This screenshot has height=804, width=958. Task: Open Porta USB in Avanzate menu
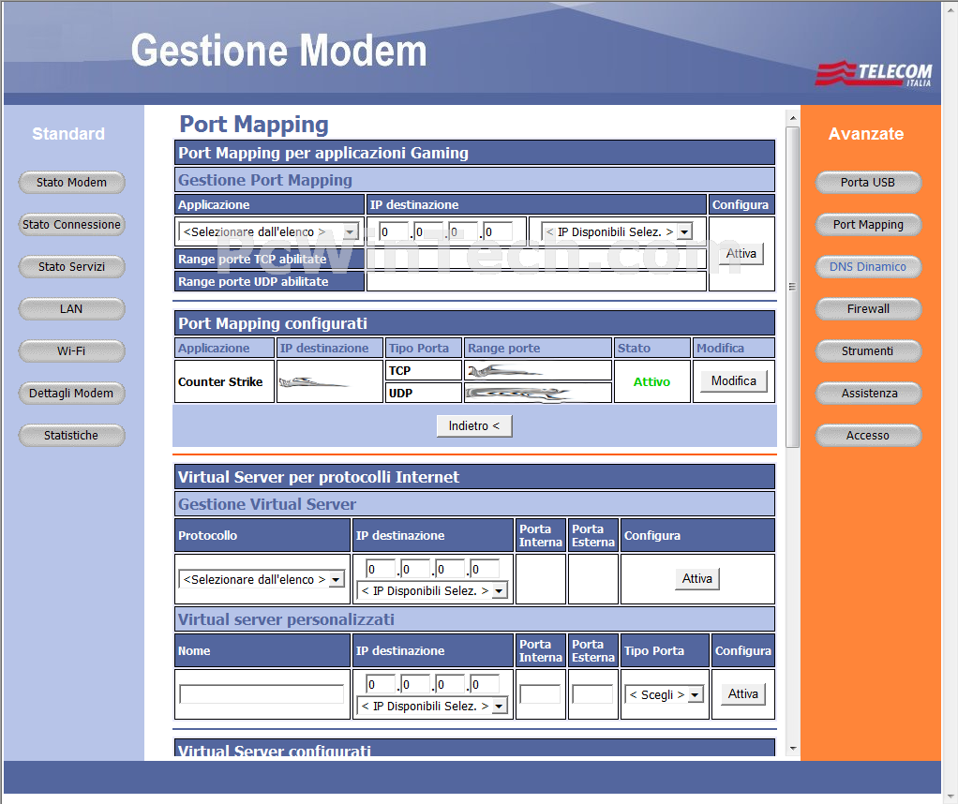point(868,182)
